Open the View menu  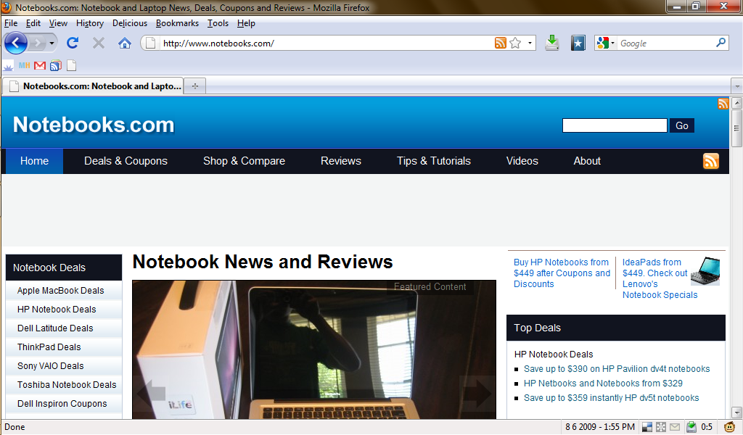click(58, 23)
